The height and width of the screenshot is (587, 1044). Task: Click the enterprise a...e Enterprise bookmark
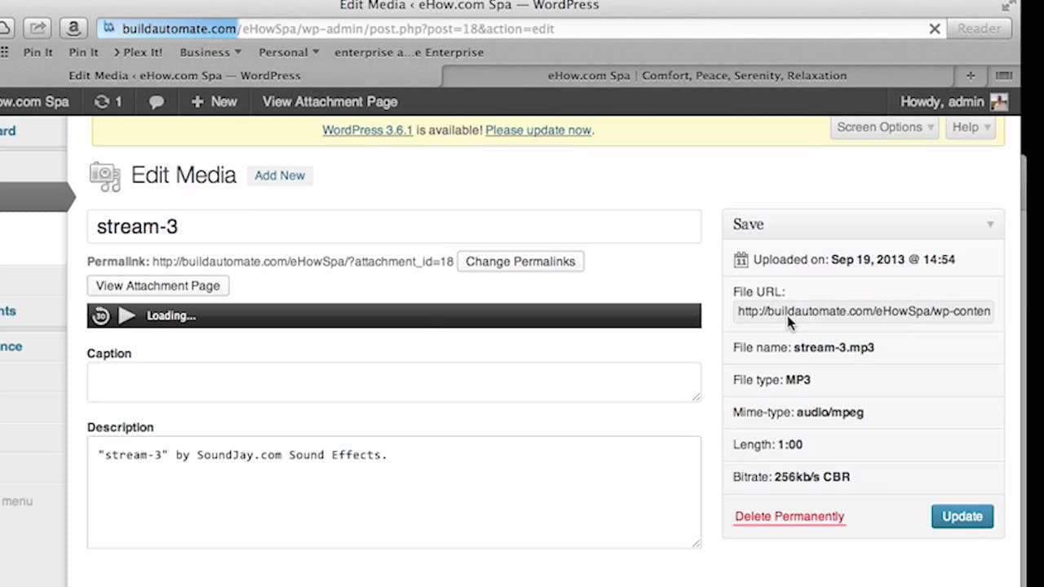(x=409, y=52)
